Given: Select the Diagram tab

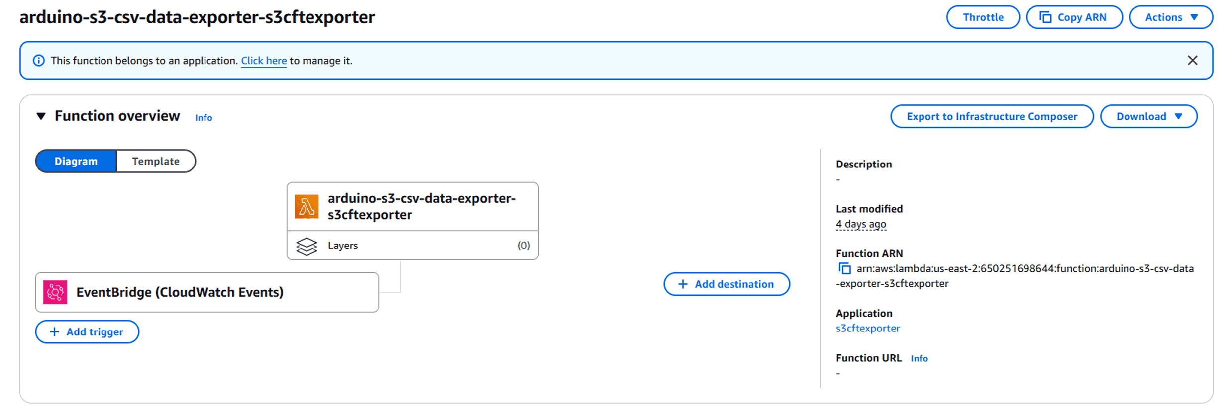Looking at the screenshot, I should pos(76,161).
